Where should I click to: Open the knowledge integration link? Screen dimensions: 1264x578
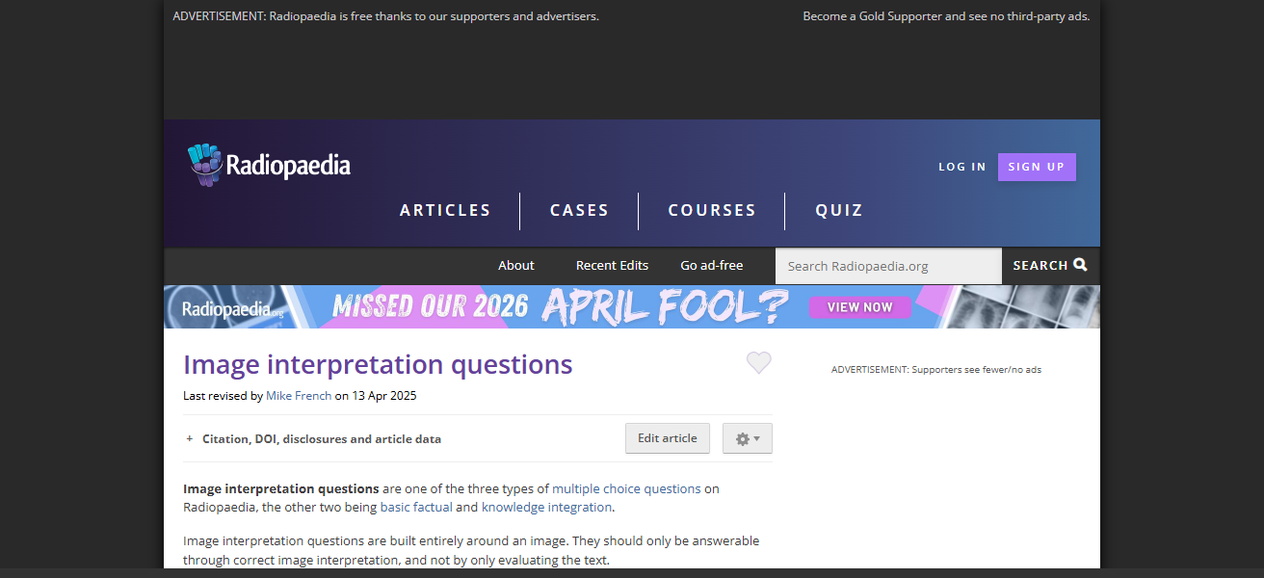546,508
